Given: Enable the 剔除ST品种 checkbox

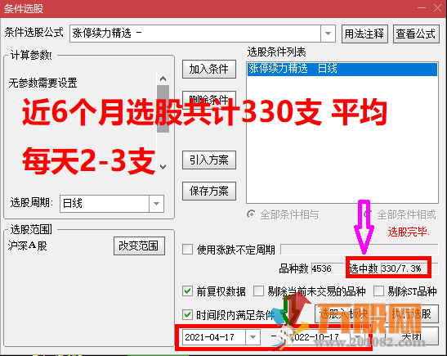Looking at the screenshot, I should tap(378, 291).
